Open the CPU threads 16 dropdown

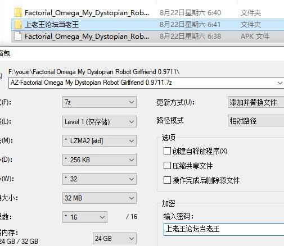click(x=85, y=217)
